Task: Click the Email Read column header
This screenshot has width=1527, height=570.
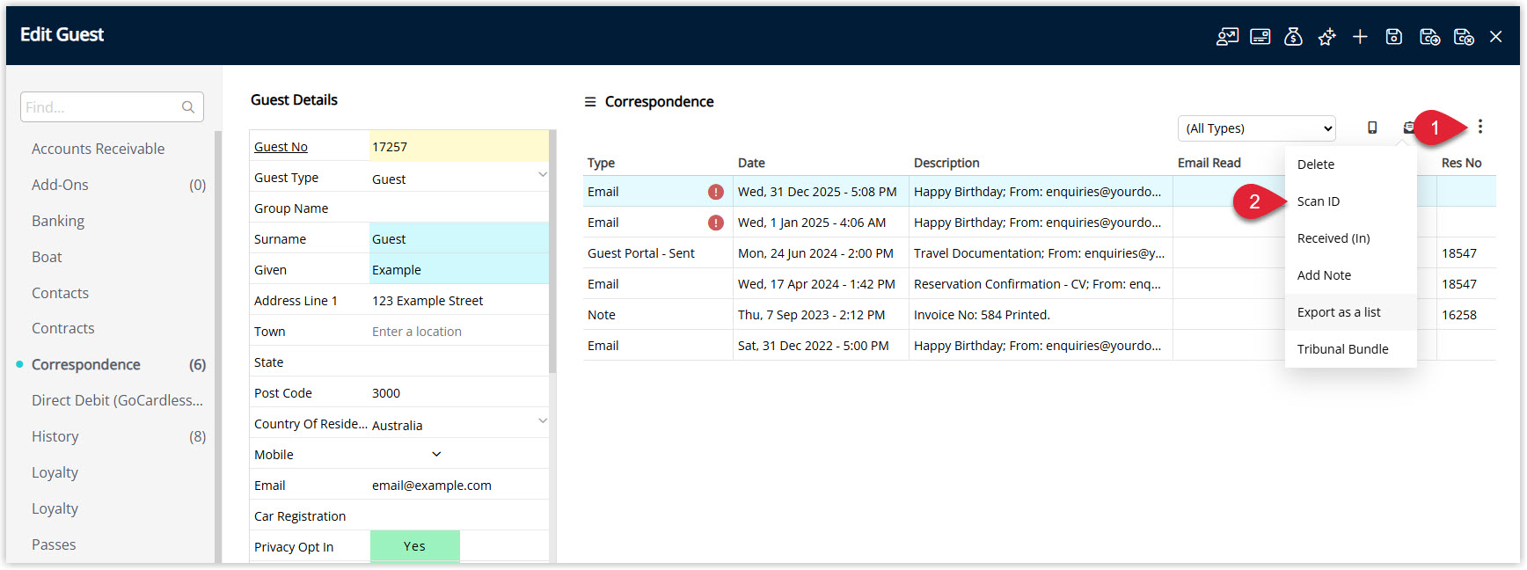Action: coord(1209,163)
